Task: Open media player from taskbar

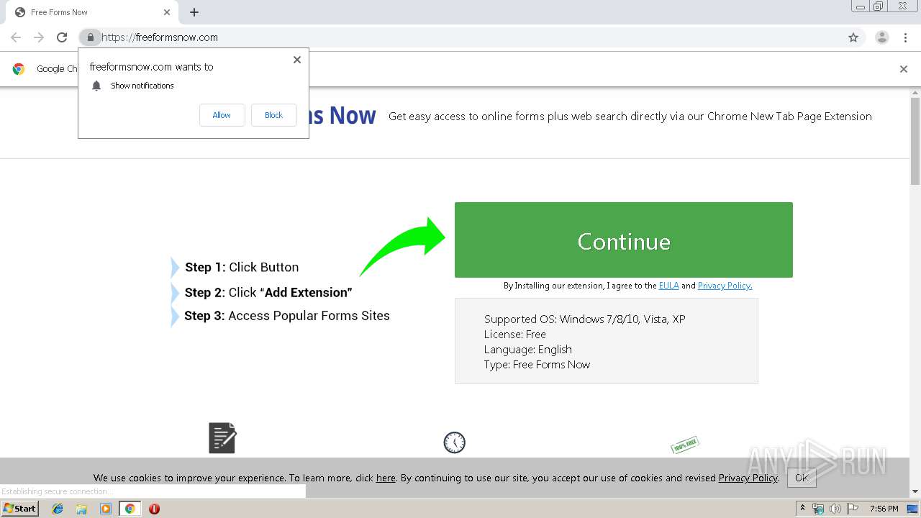Action: coord(106,509)
